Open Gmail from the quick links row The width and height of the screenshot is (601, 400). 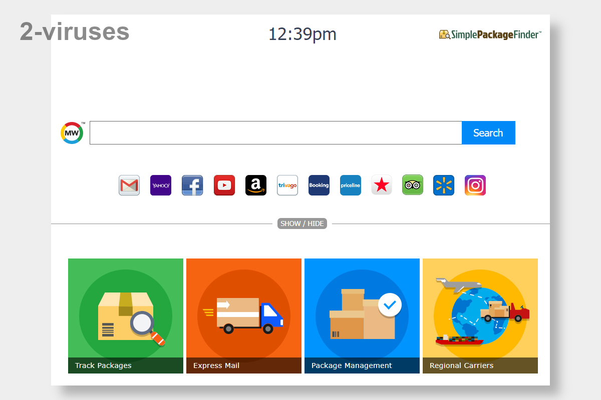129,185
